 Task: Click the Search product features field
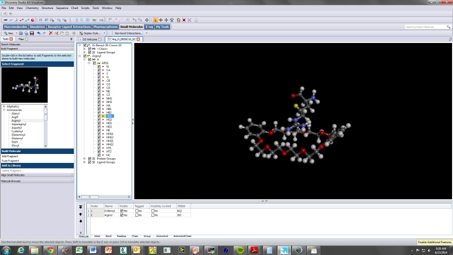(x=425, y=27)
